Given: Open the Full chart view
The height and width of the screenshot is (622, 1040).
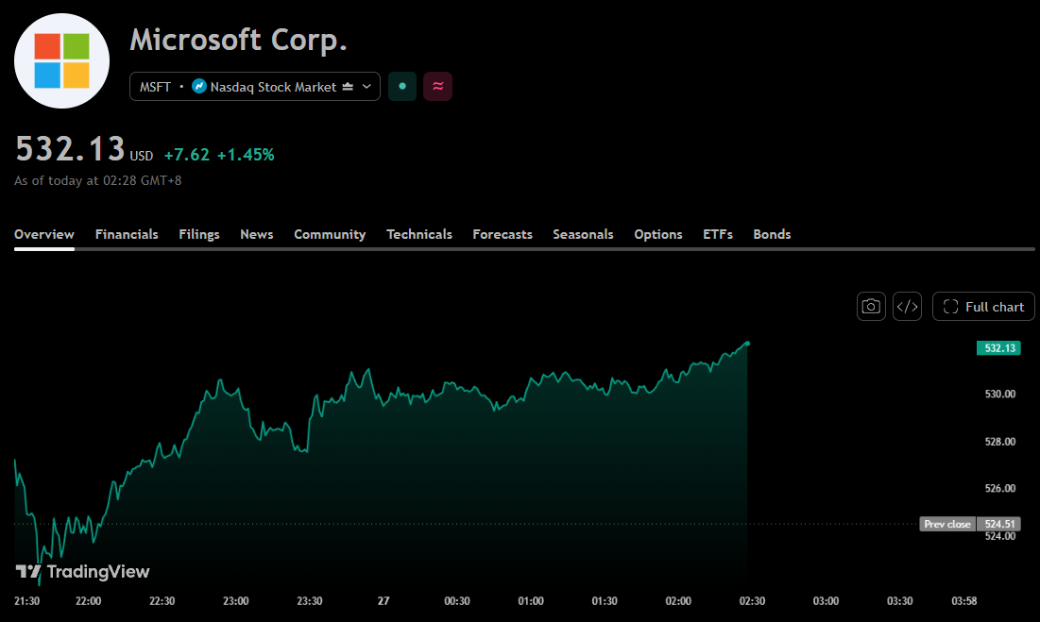Looking at the screenshot, I should (x=983, y=307).
